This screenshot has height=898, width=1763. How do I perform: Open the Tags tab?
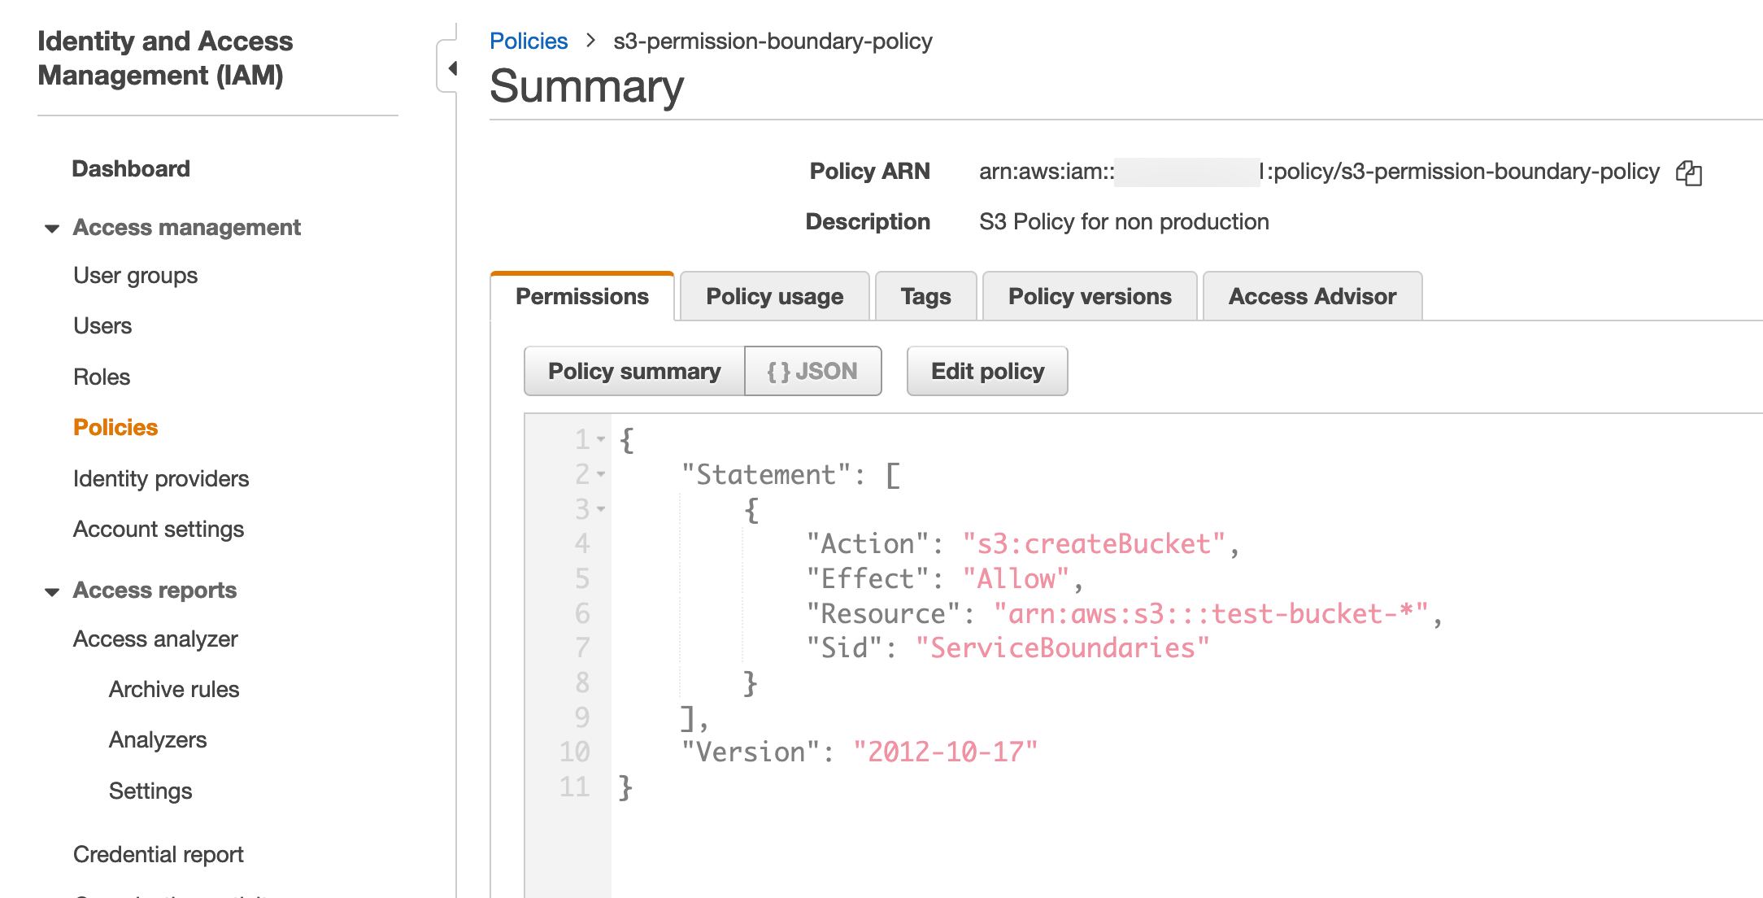pyautogui.click(x=925, y=297)
